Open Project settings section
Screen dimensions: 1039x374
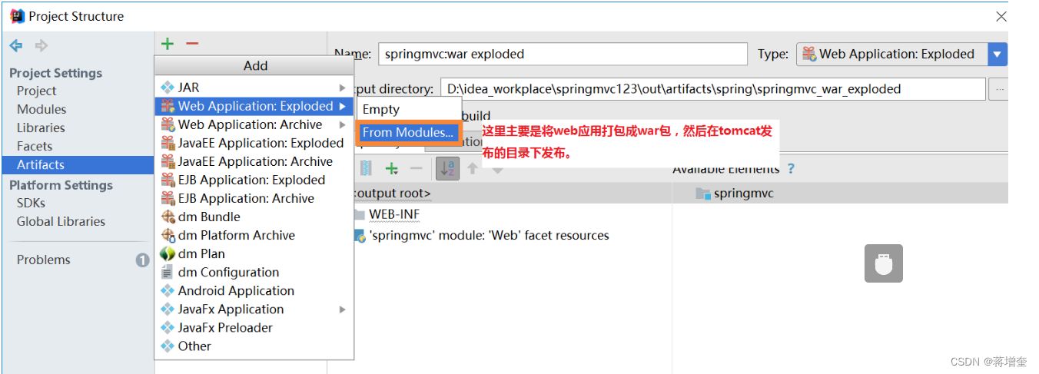[x=36, y=91]
